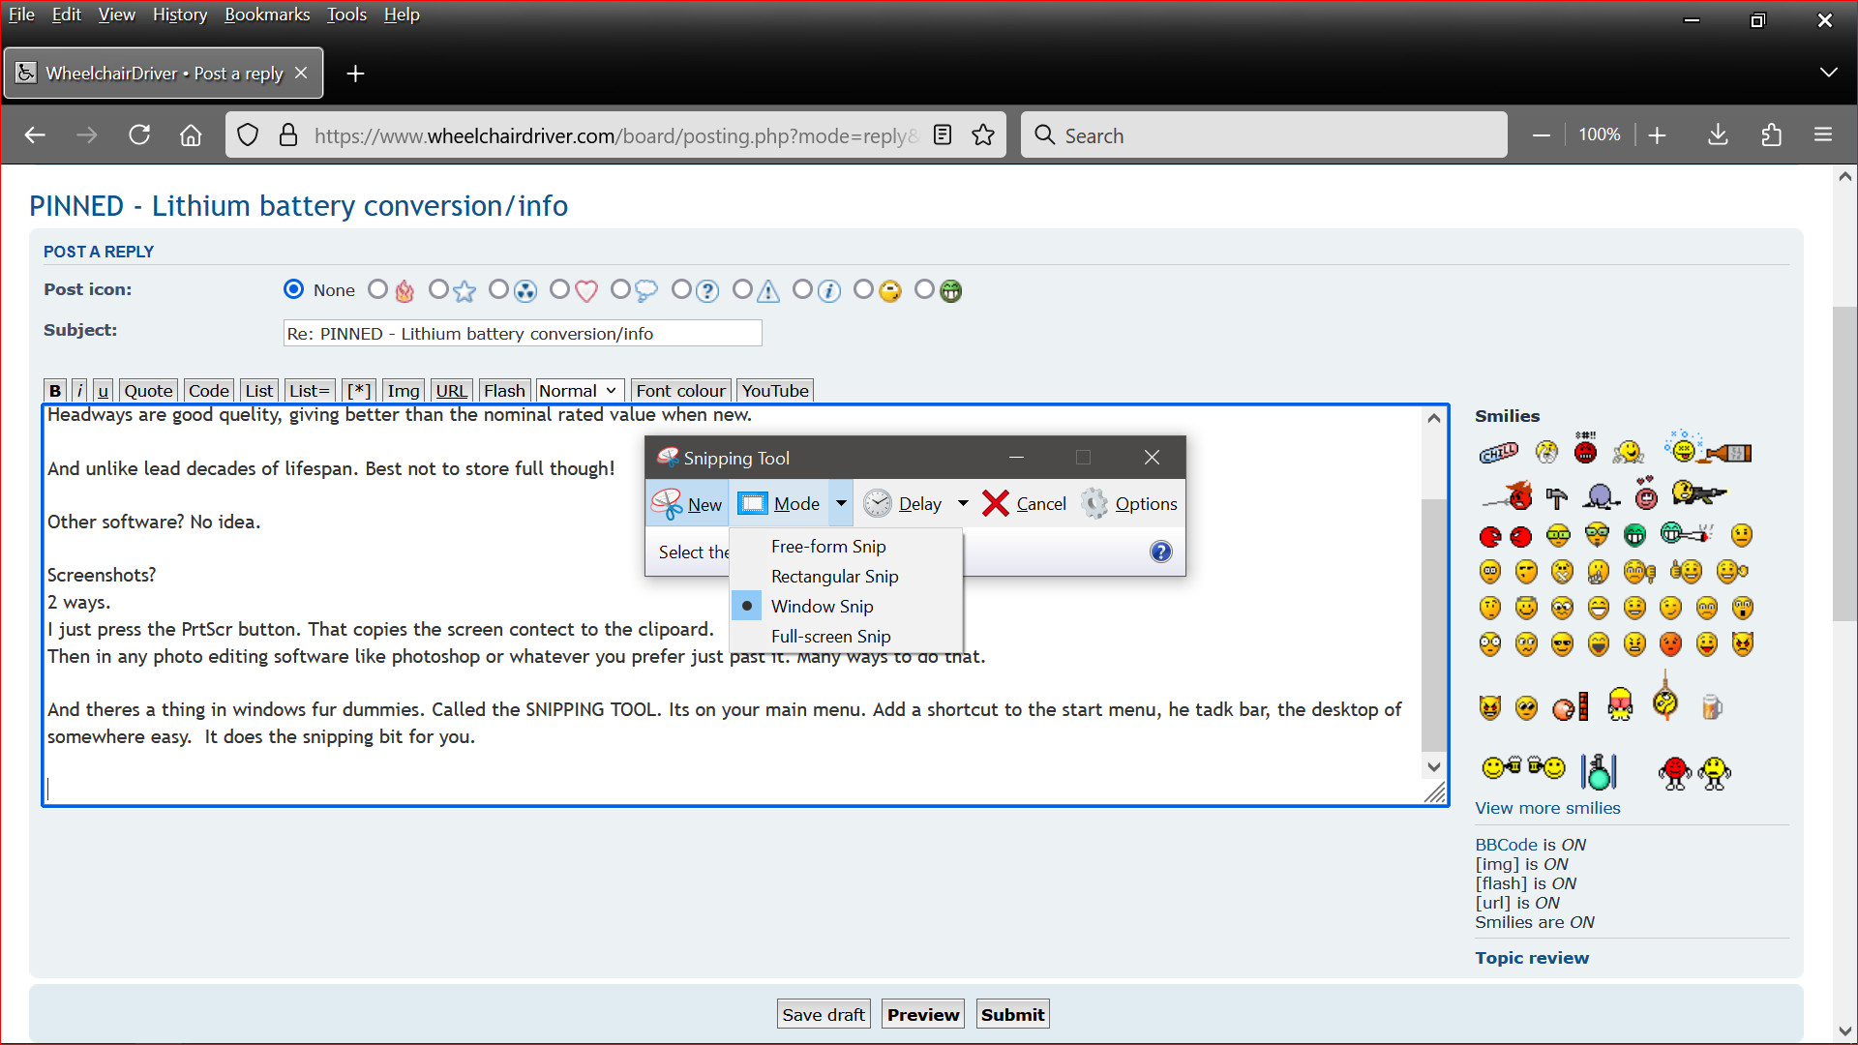1858x1045 pixels.
Task: Bookmark this page with the star icon
Action: 983,135
